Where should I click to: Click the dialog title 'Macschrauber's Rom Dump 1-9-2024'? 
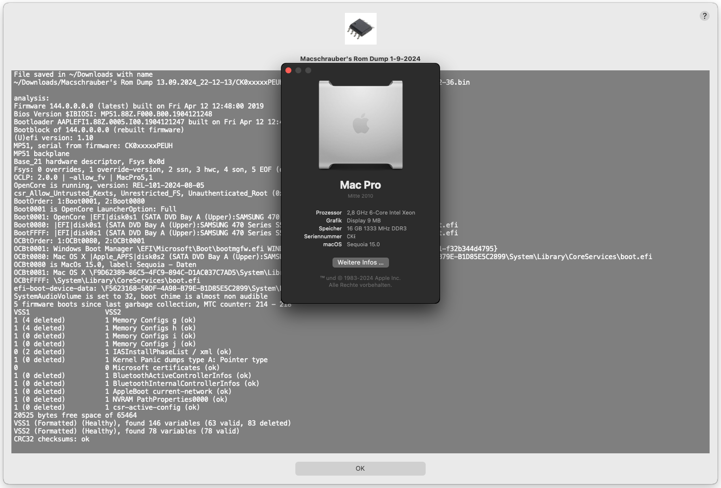(360, 58)
